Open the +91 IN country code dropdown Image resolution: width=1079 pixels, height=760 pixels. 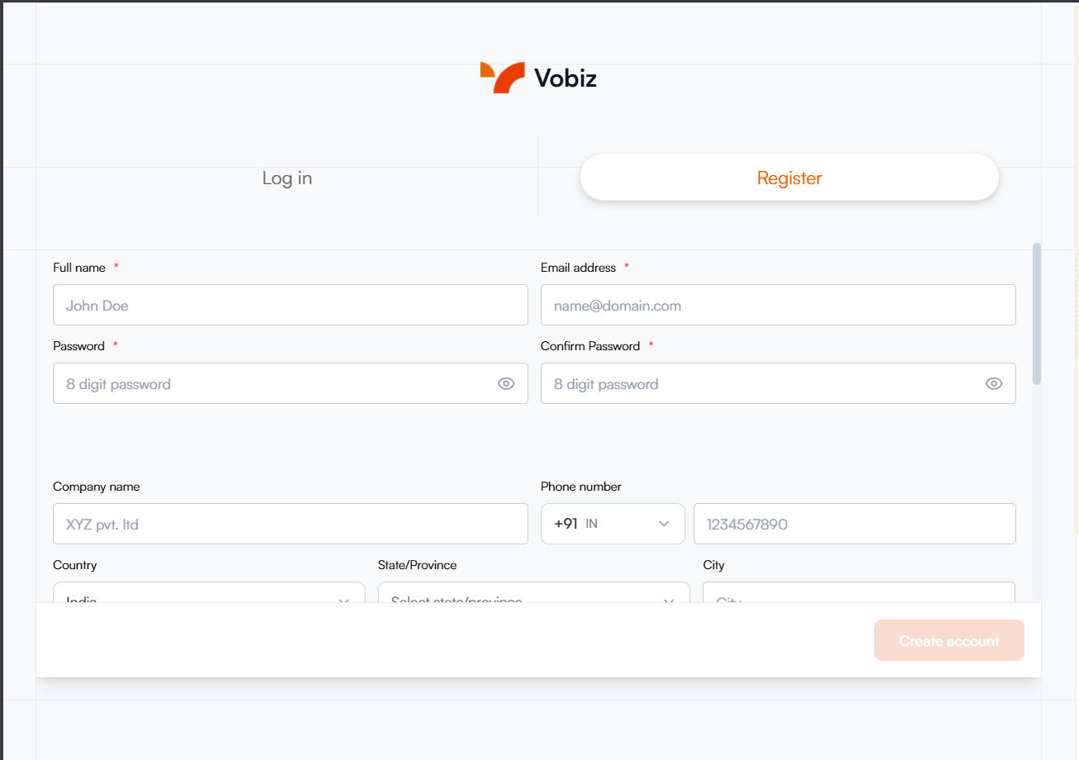coord(613,524)
